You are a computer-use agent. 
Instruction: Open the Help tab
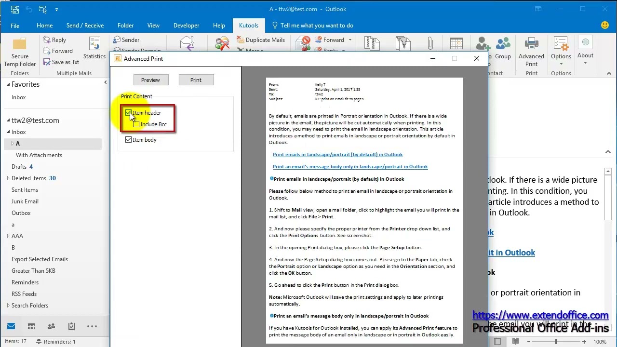tap(219, 26)
